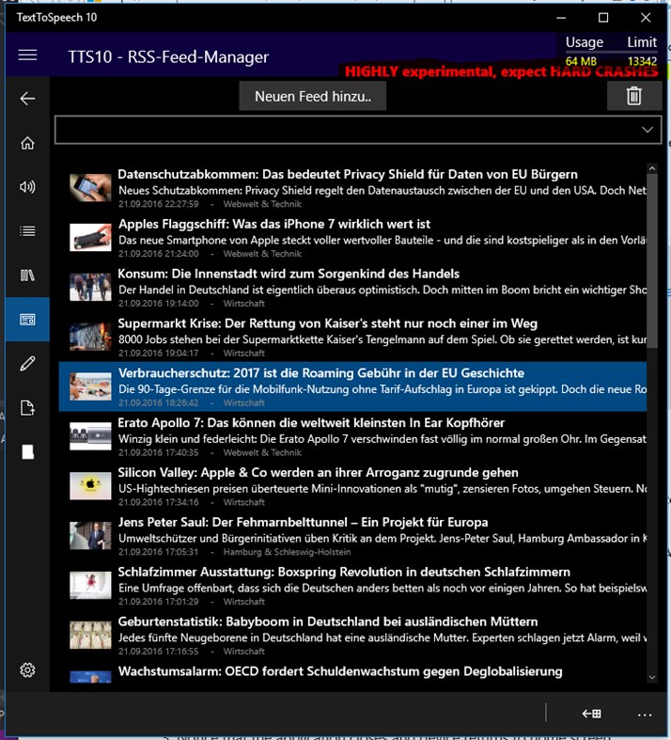Click summary 'Winzig klein und federleicht'
Image resolution: width=671 pixels, height=740 pixels.
point(382,439)
